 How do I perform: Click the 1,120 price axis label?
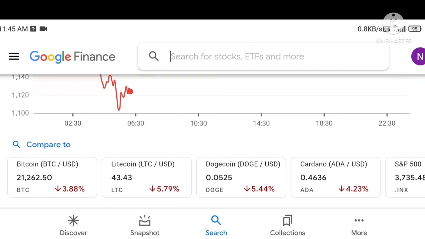click(20, 95)
